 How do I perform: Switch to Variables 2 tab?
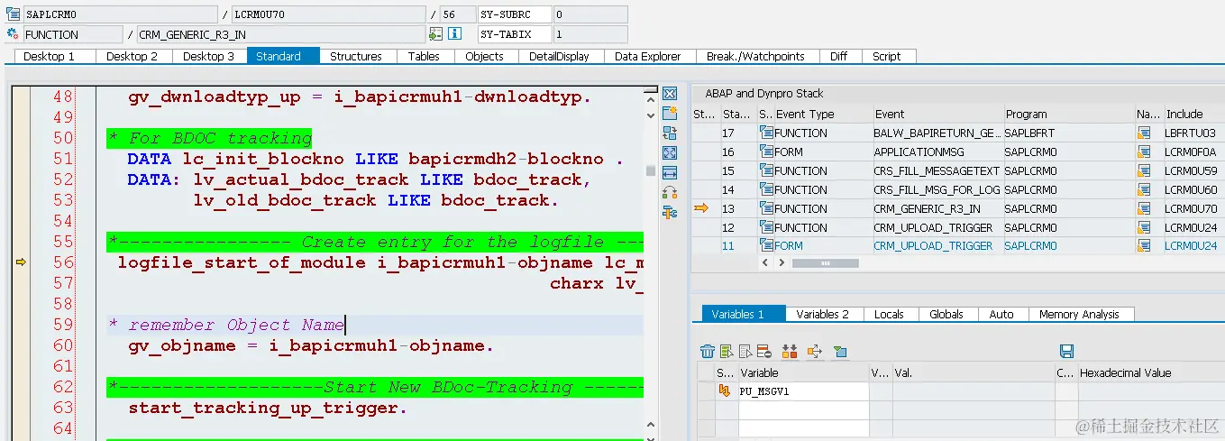(x=824, y=314)
